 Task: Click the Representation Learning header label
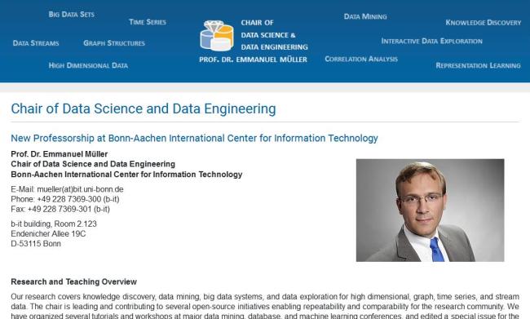(x=478, y=65)
